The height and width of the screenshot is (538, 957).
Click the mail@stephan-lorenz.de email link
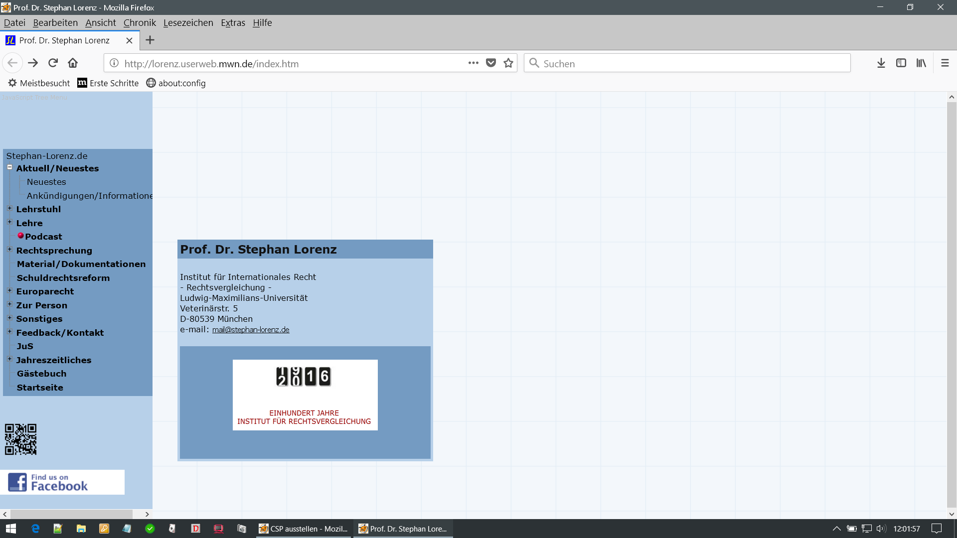[x=250, y=330]
